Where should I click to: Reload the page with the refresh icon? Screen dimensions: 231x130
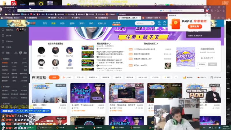point(10,11)
